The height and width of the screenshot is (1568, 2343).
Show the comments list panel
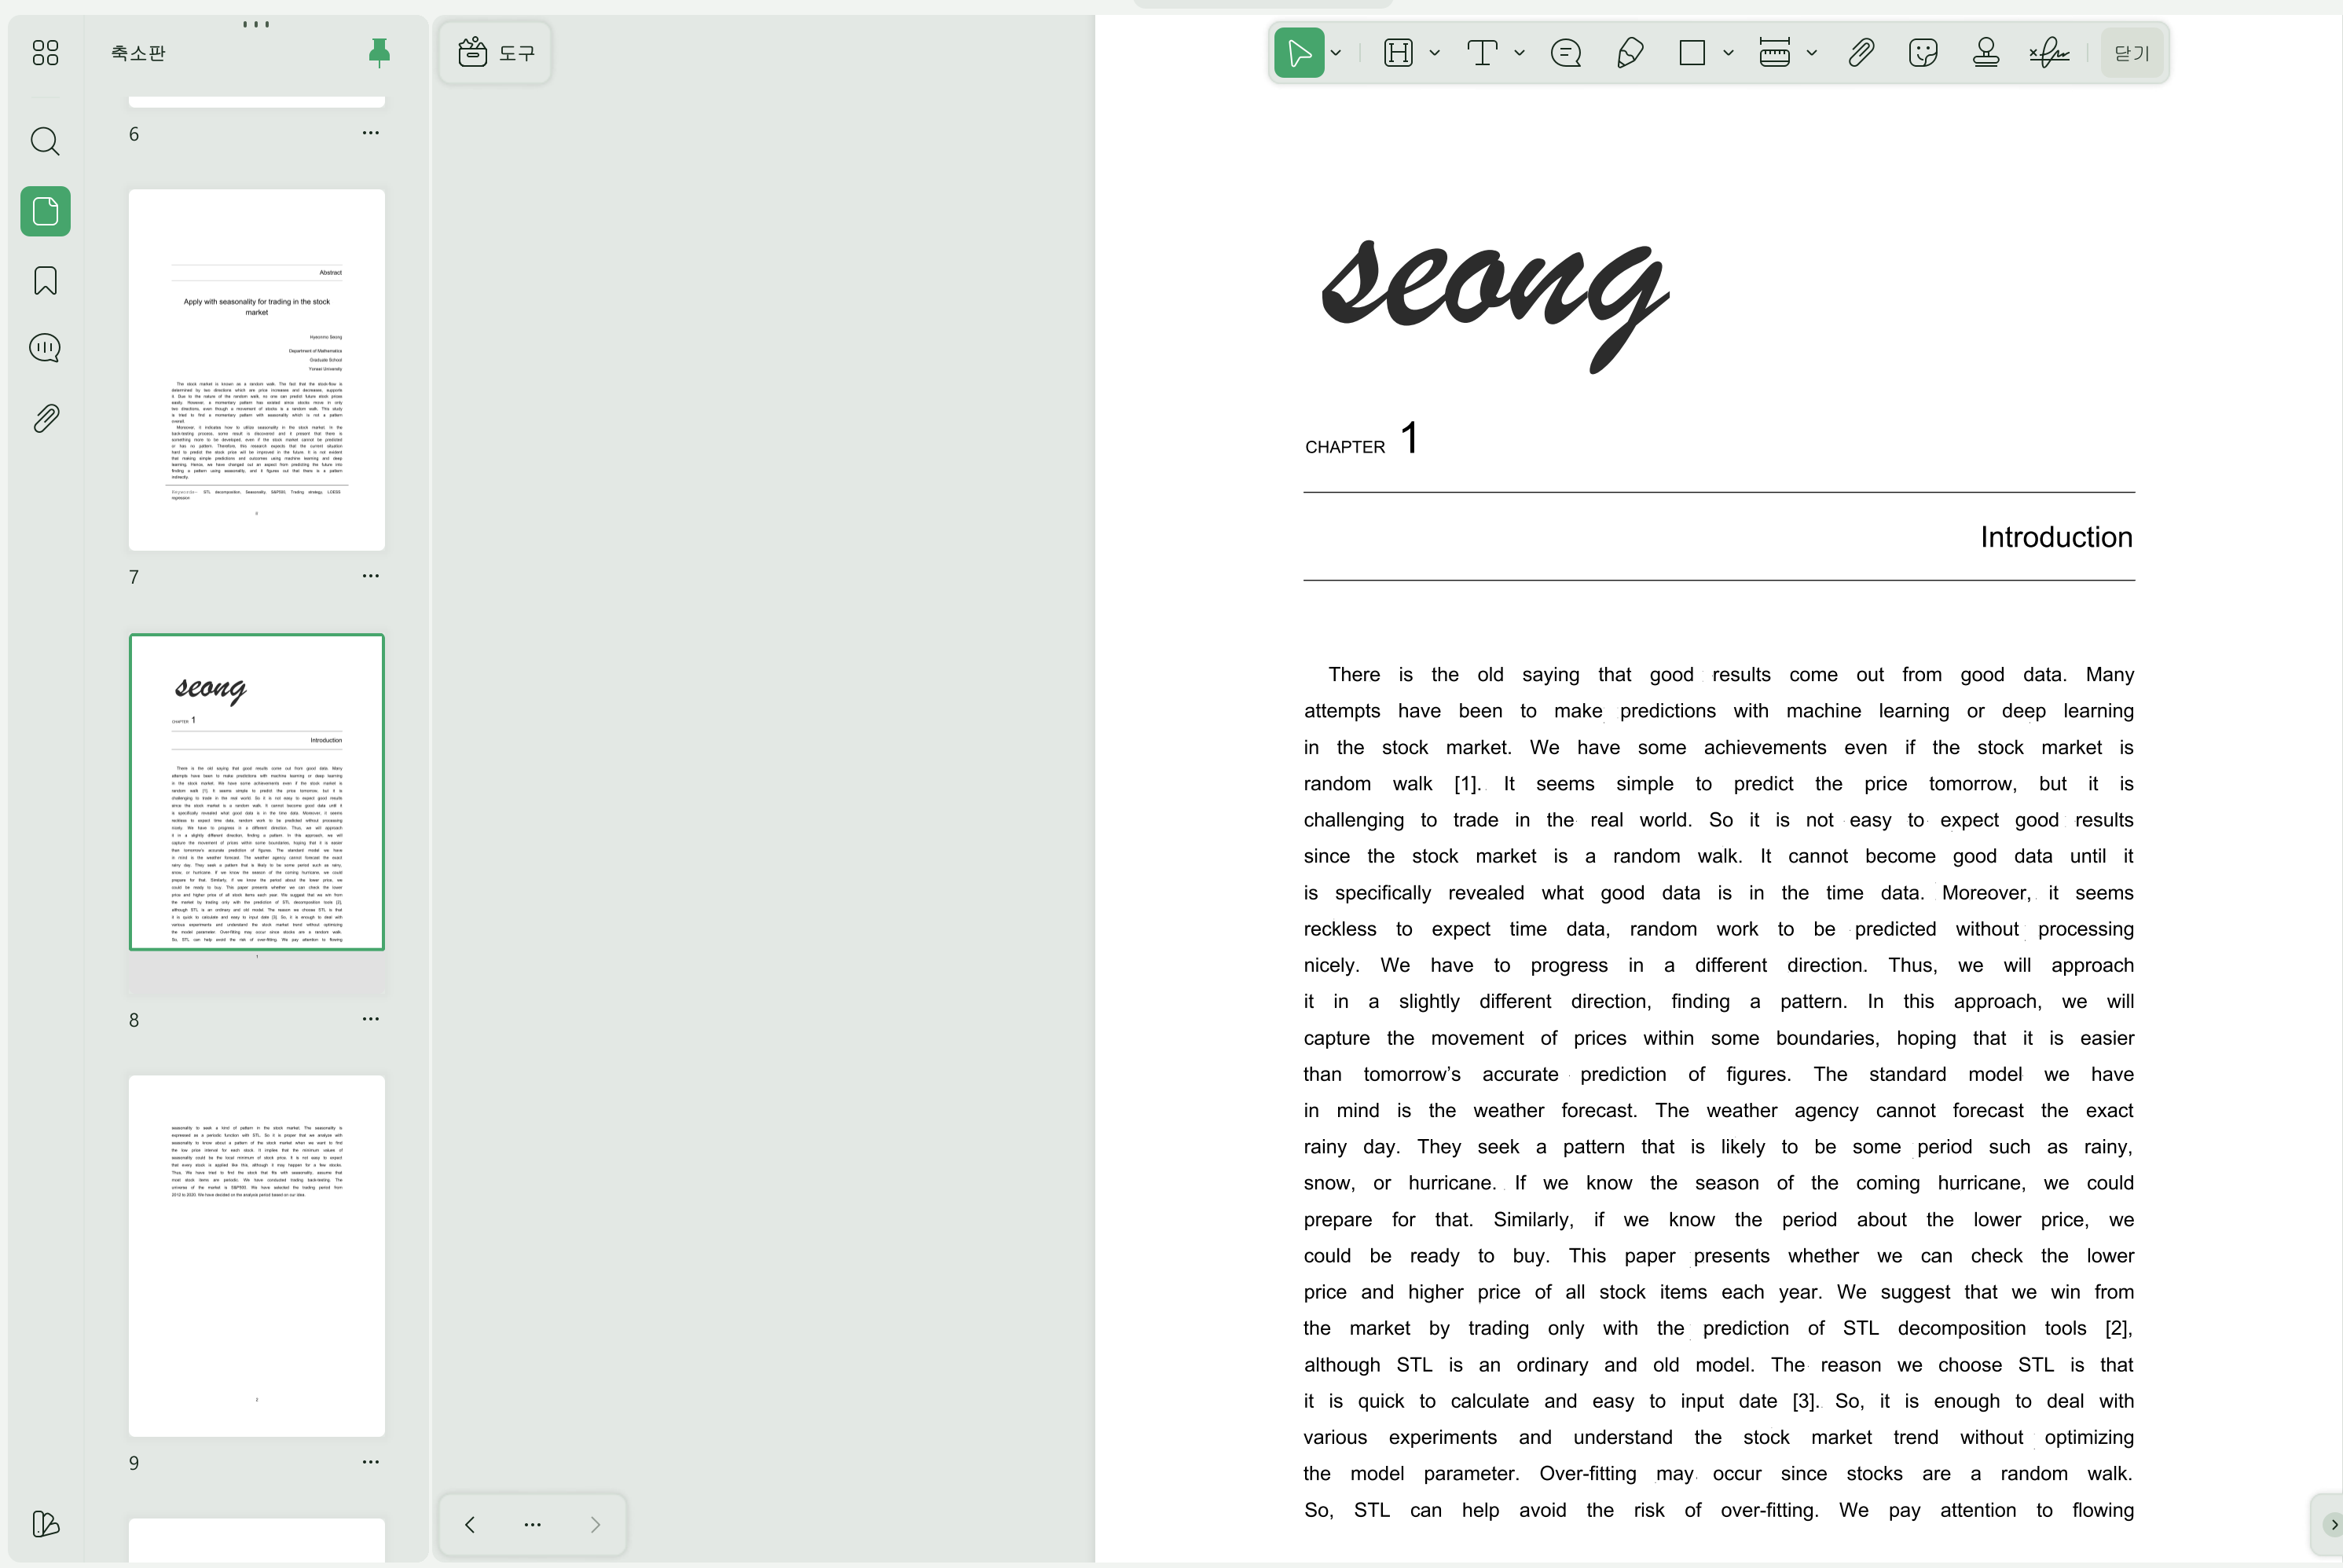[x=45, y=348]
